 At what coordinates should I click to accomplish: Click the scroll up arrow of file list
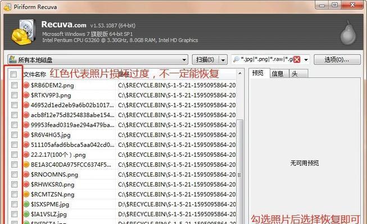click(x=239, y=73)
